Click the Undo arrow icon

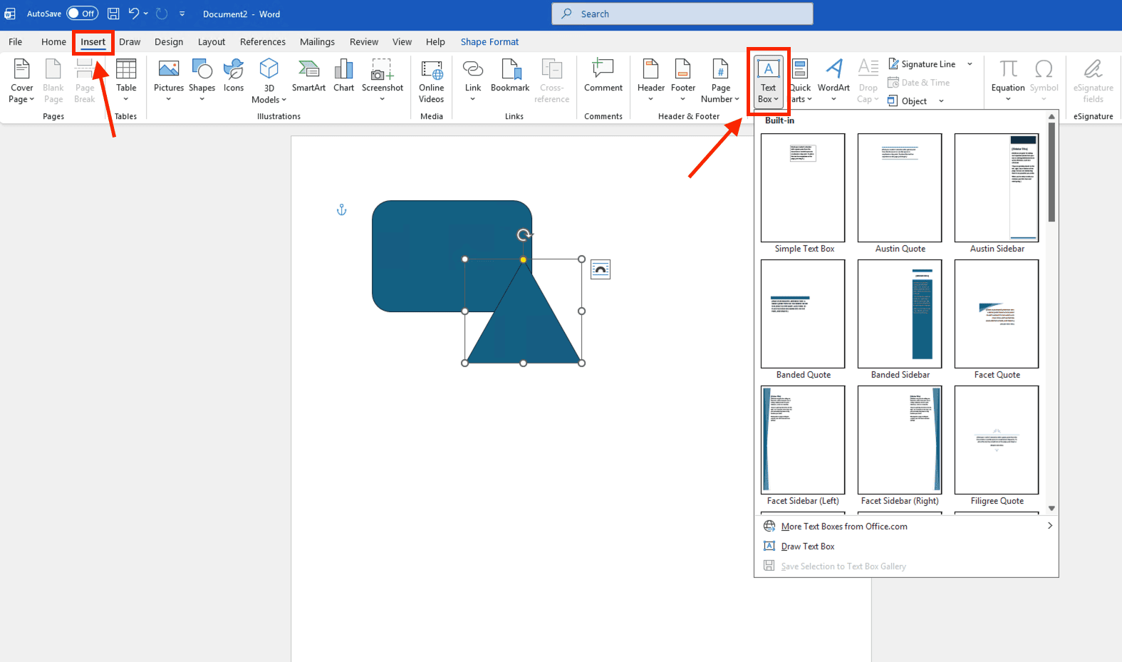coord(133,14)
